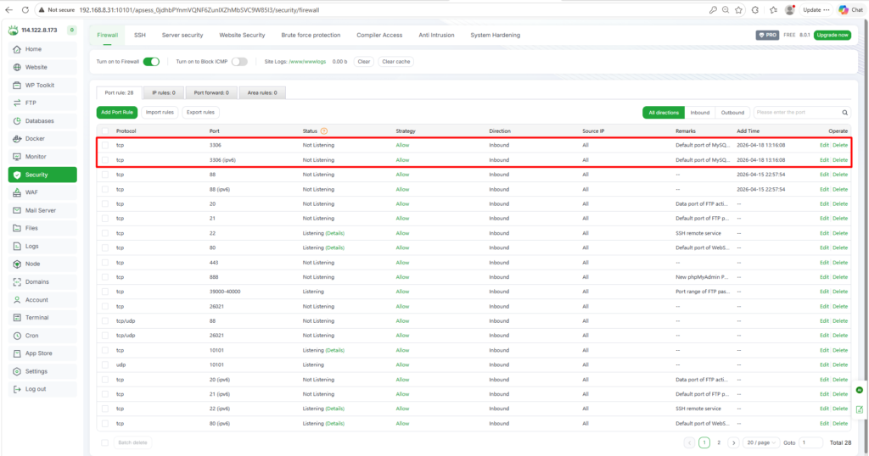This screenshot has height=456, width=869.
Task: Disable the Turn on to Firewall switch
Action: [x=151, y=62]
